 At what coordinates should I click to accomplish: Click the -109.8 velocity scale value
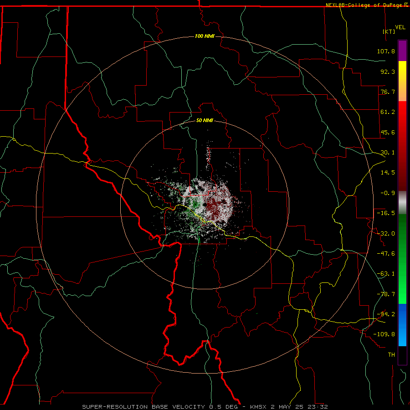tap(384, 334)
